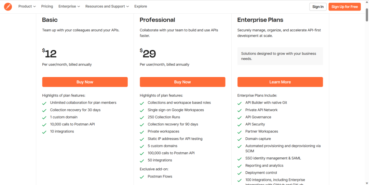
Task: Click the Postman logo icon
Action: tap(8, 6)
